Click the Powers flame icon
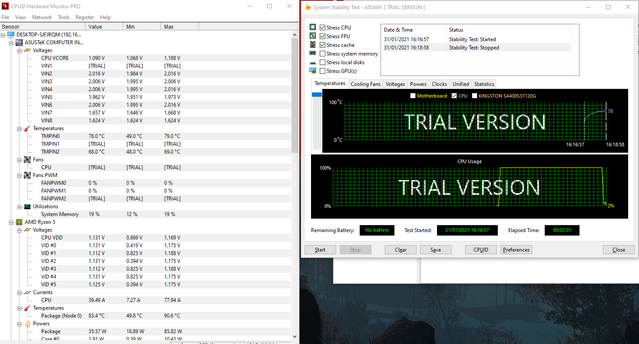Viewport: 639px width, 344px height. pyautogui.click(x=27, y=324)
